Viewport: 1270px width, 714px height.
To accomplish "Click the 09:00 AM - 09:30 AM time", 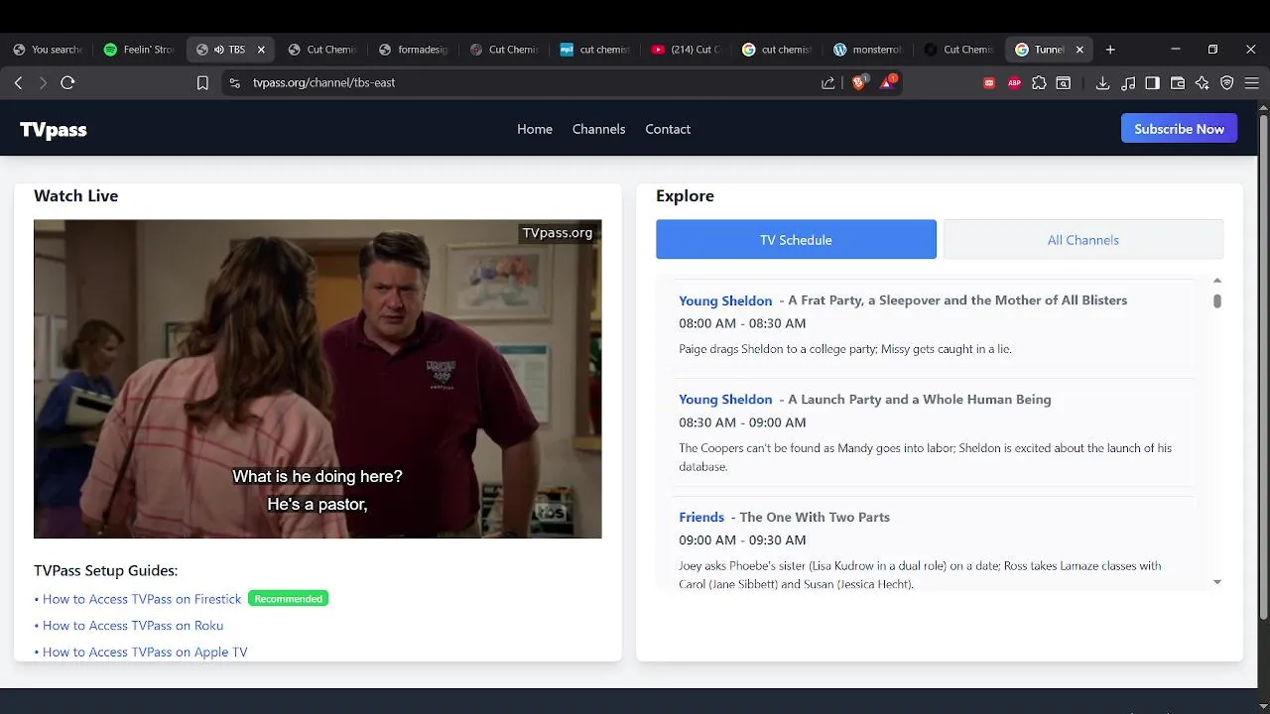I will pyautogui.click(x=742, y=540).
